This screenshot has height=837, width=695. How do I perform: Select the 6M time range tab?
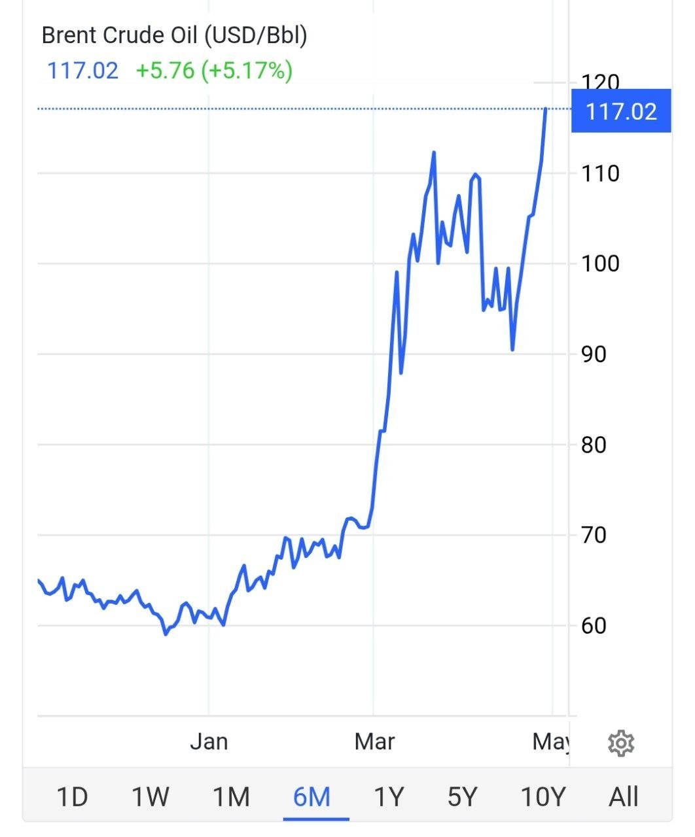point(312,797)
